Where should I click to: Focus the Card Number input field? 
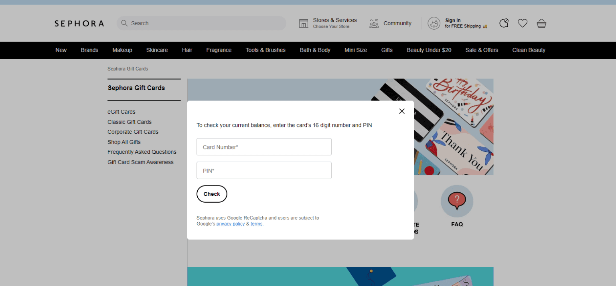pos(264,147)
